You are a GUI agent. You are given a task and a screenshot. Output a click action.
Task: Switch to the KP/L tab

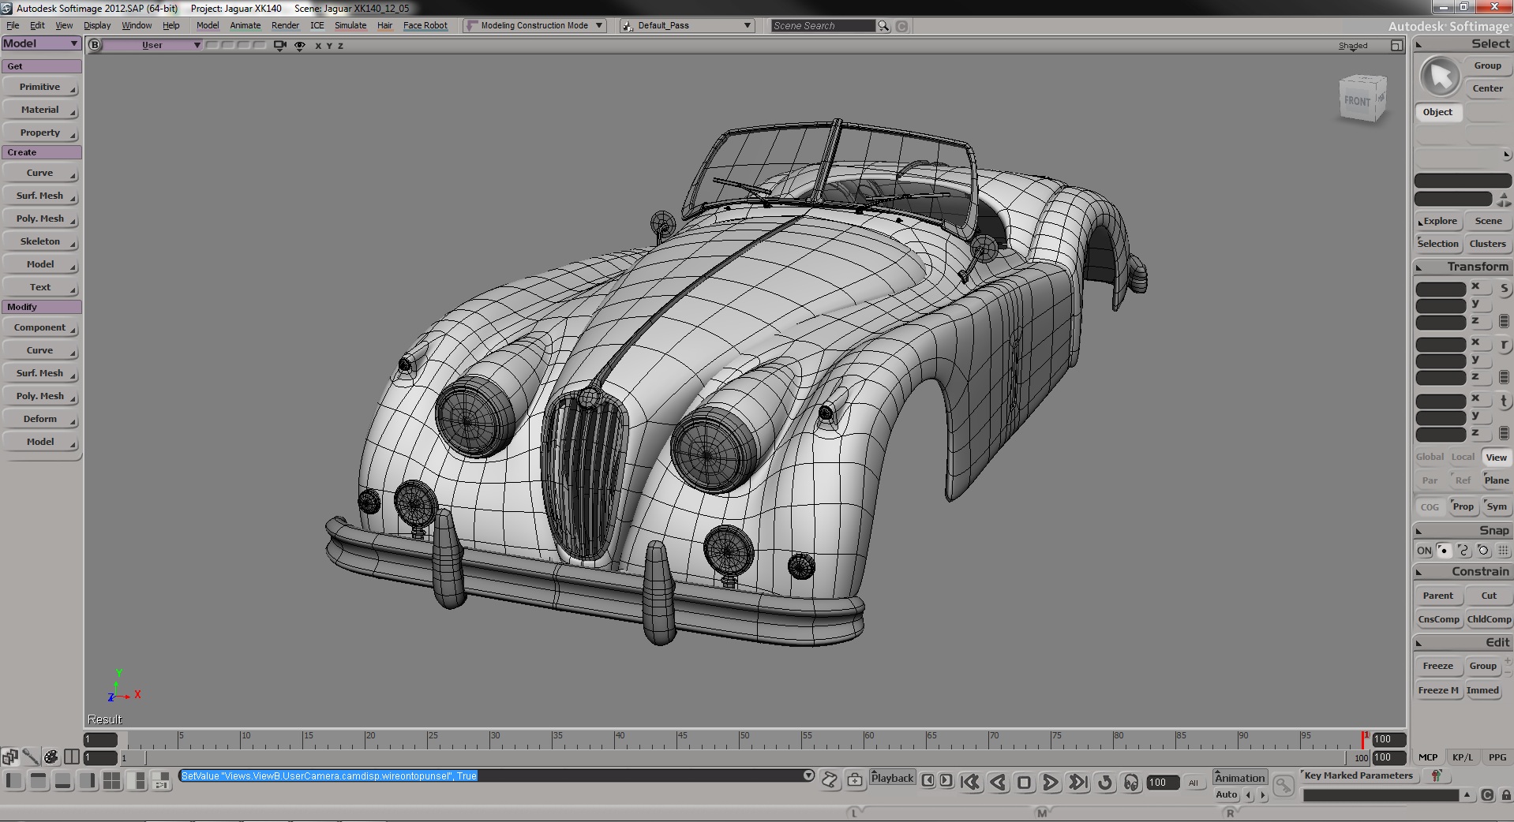[1462, 757]
